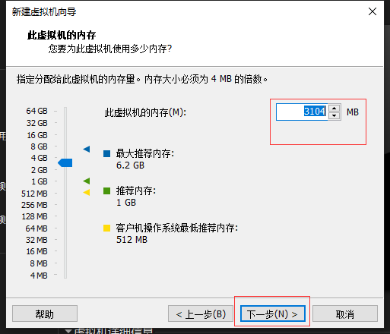Click the MB unit label beside the memory field
Screen dimensions: 390x334
353,112
